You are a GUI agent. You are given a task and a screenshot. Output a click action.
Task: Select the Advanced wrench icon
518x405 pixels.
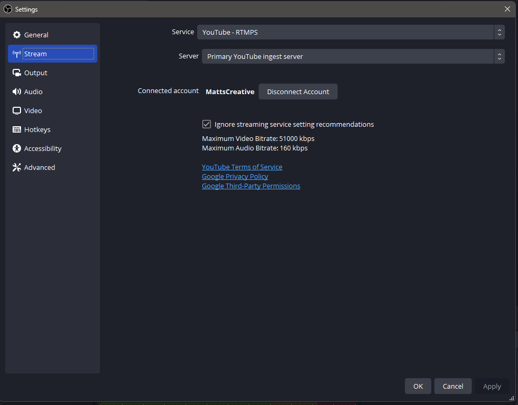tap(17, 167)
